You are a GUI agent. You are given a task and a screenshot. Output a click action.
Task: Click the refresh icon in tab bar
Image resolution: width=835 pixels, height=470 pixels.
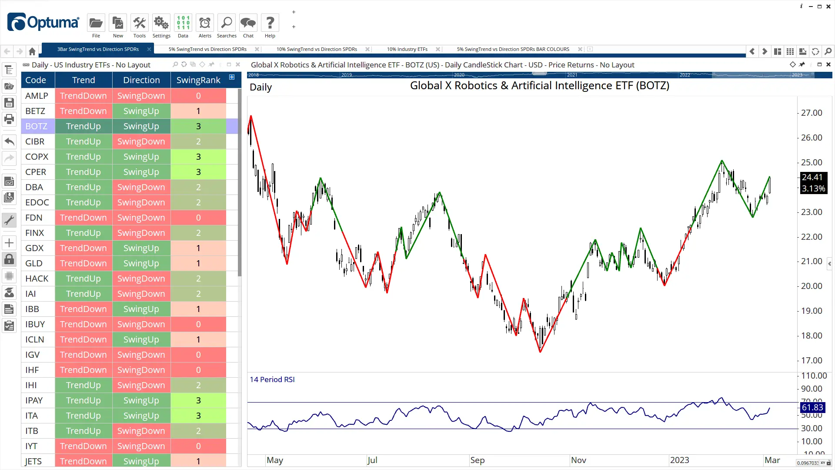click(x=815, y=51)
